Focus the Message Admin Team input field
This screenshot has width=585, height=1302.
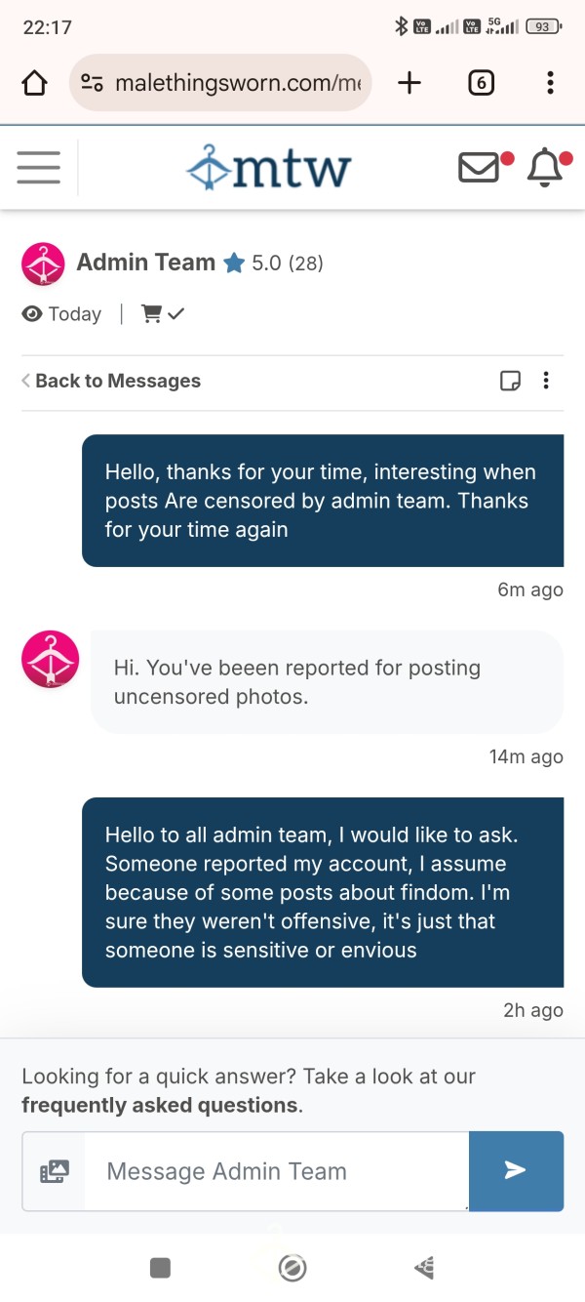pos(276,1171)
